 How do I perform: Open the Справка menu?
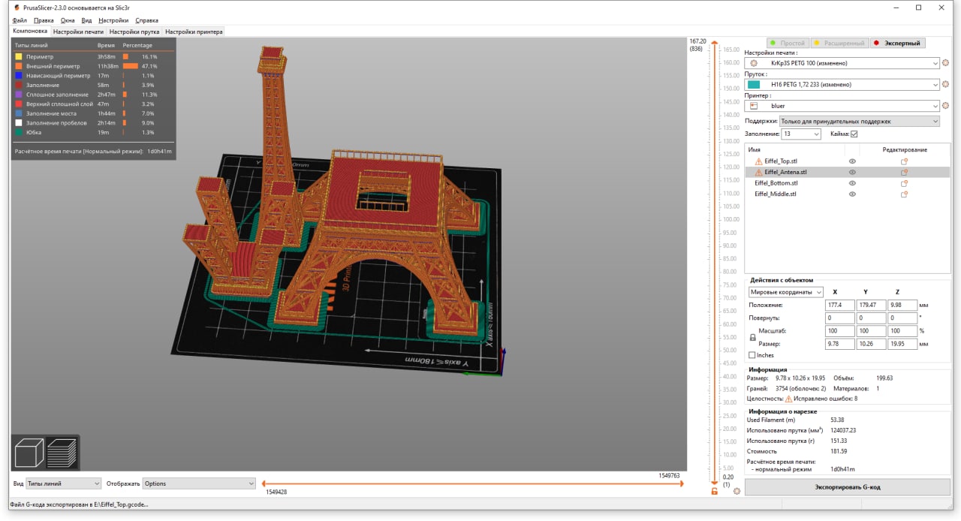coord(147,20)
